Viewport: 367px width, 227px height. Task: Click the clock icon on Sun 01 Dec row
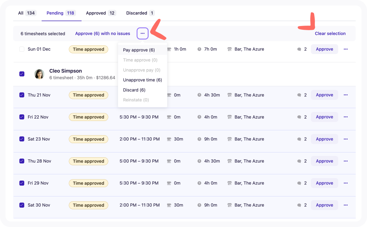199,49
